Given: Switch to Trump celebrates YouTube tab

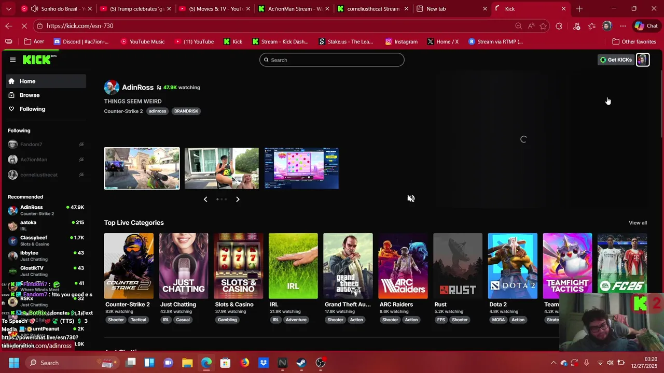Looking at the screenshot, I should tap(134, 9).
